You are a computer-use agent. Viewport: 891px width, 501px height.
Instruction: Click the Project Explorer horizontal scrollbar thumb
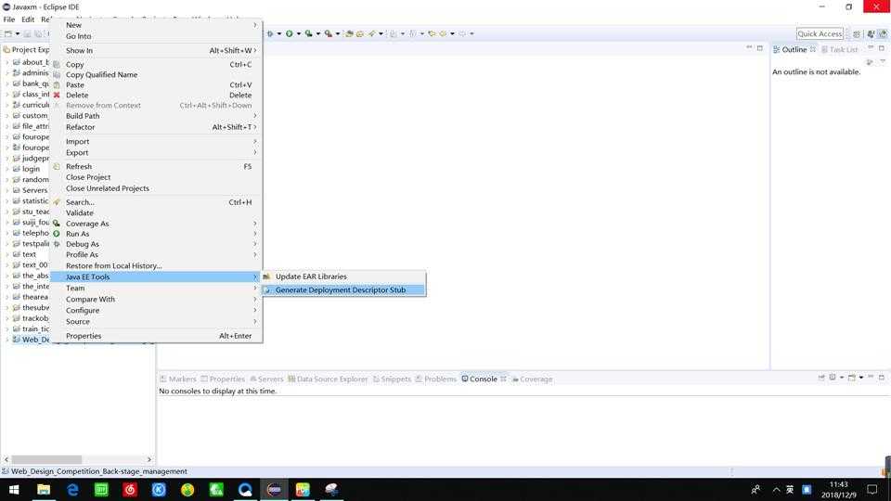[46, 459]
